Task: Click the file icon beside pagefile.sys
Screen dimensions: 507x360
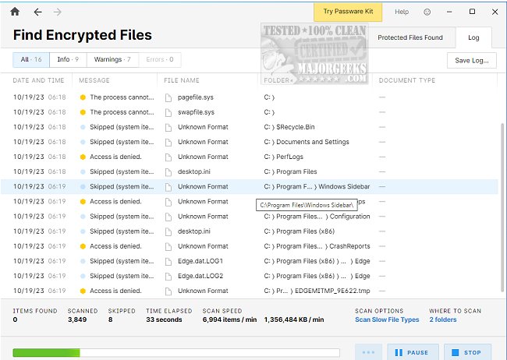Action: point(168,97)
